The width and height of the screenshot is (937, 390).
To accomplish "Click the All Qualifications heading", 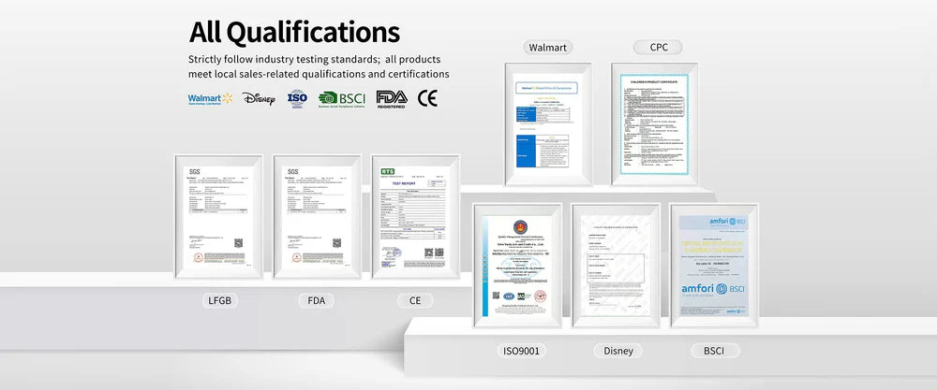I will [294, 33].
